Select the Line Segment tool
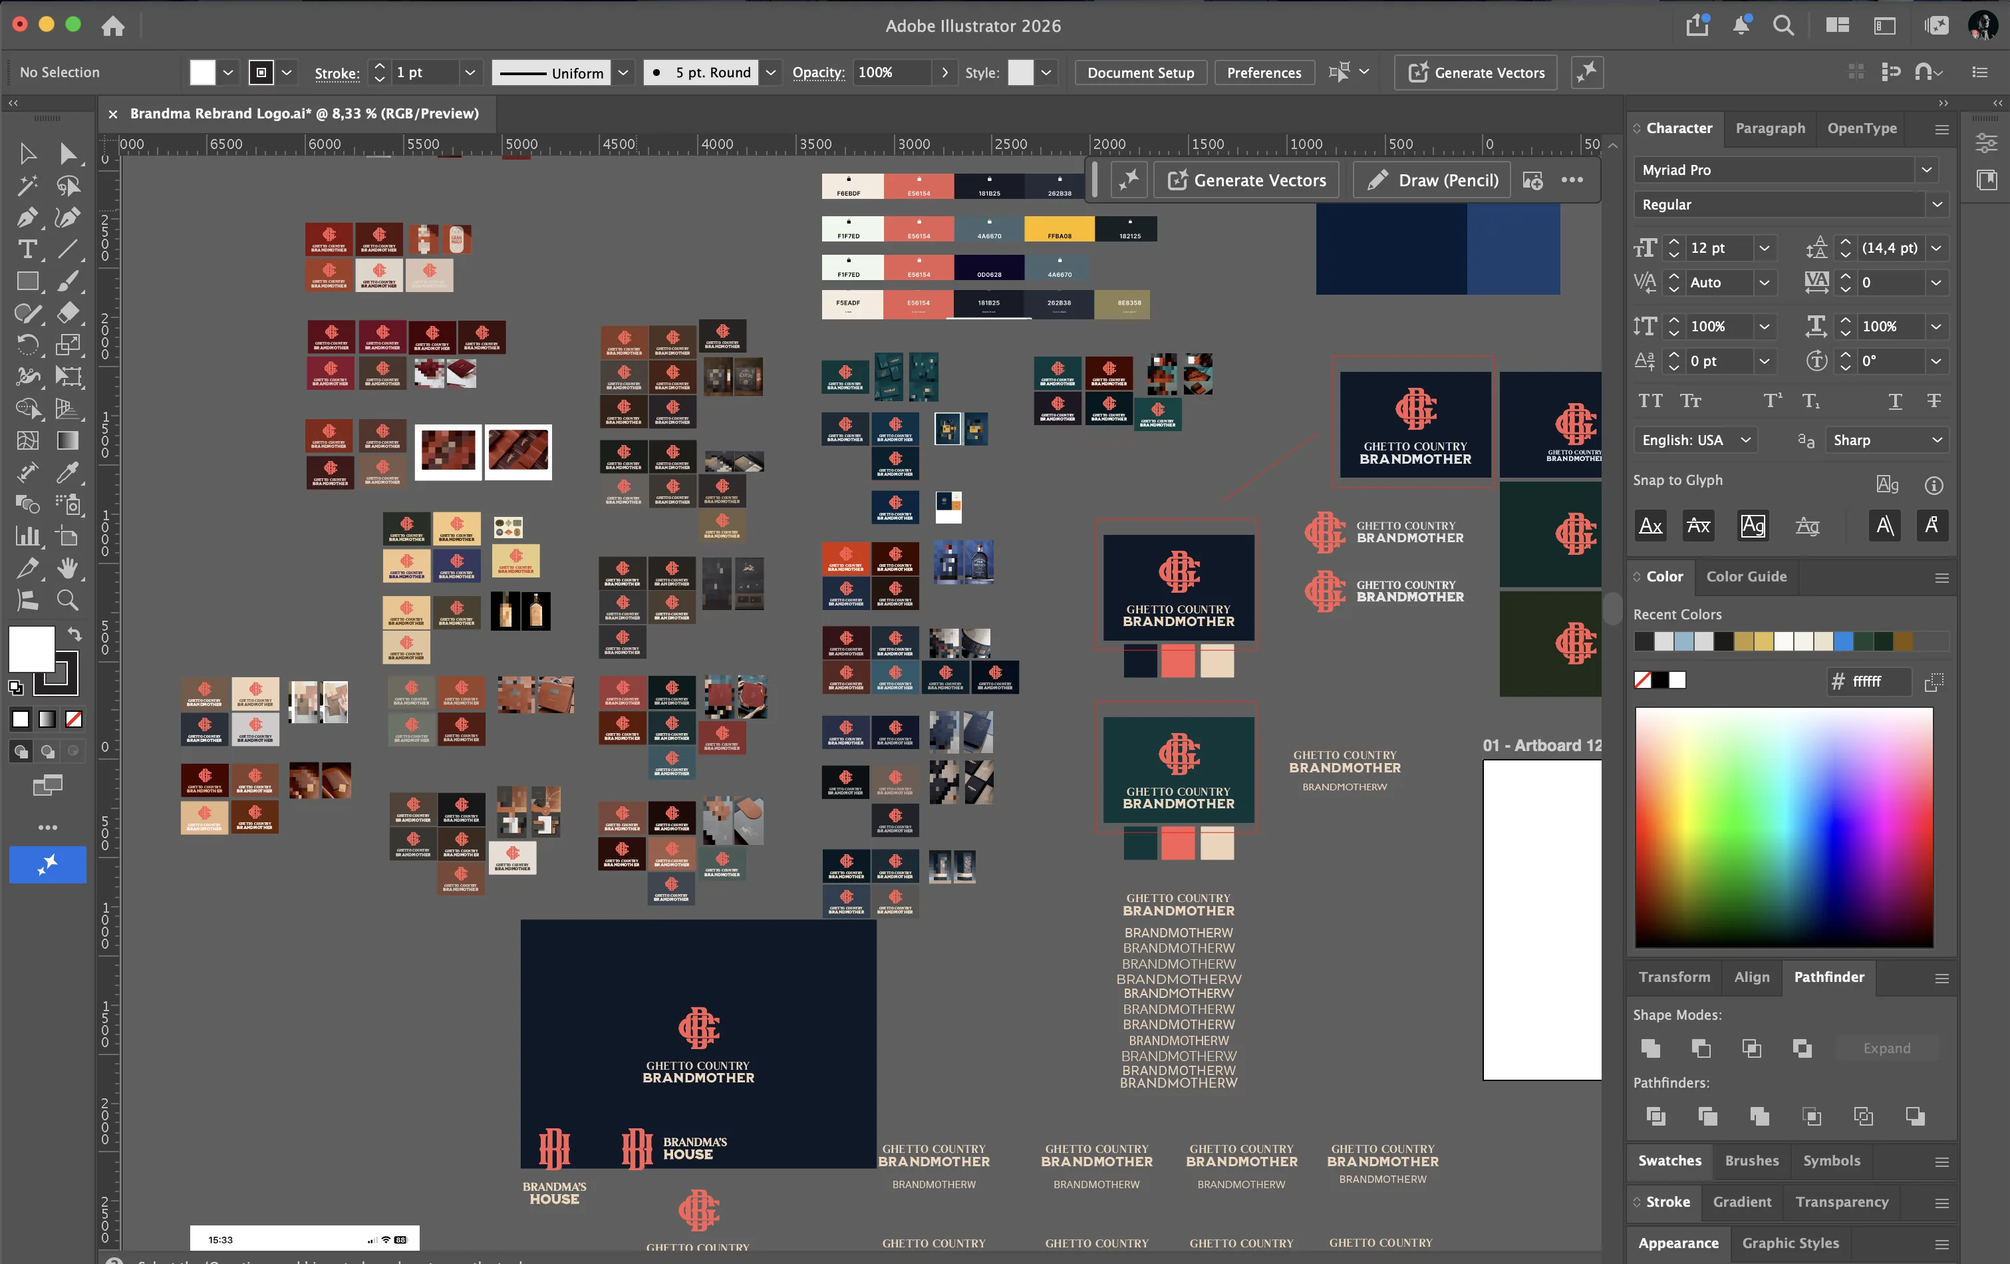This screenshot has height=1264, width=2010. point(69,249)
